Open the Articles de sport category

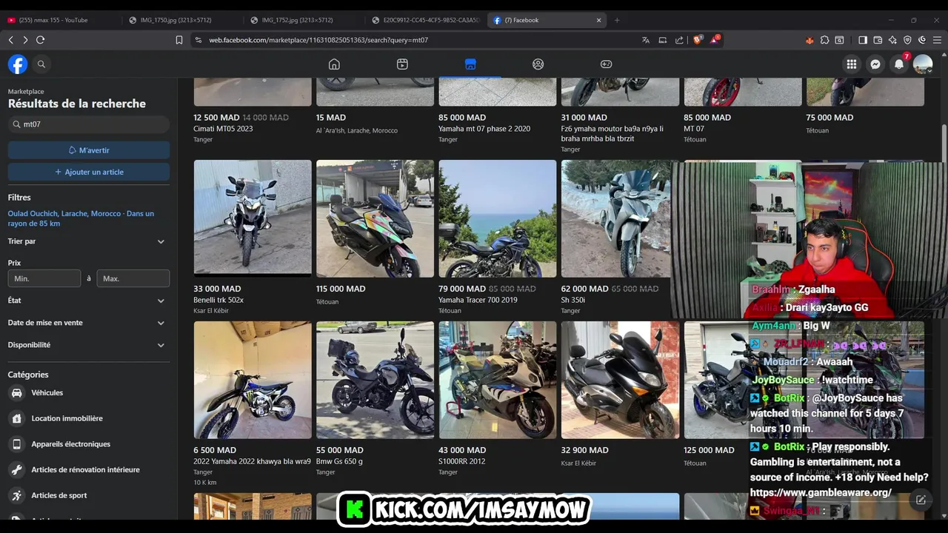coord(89,495)
